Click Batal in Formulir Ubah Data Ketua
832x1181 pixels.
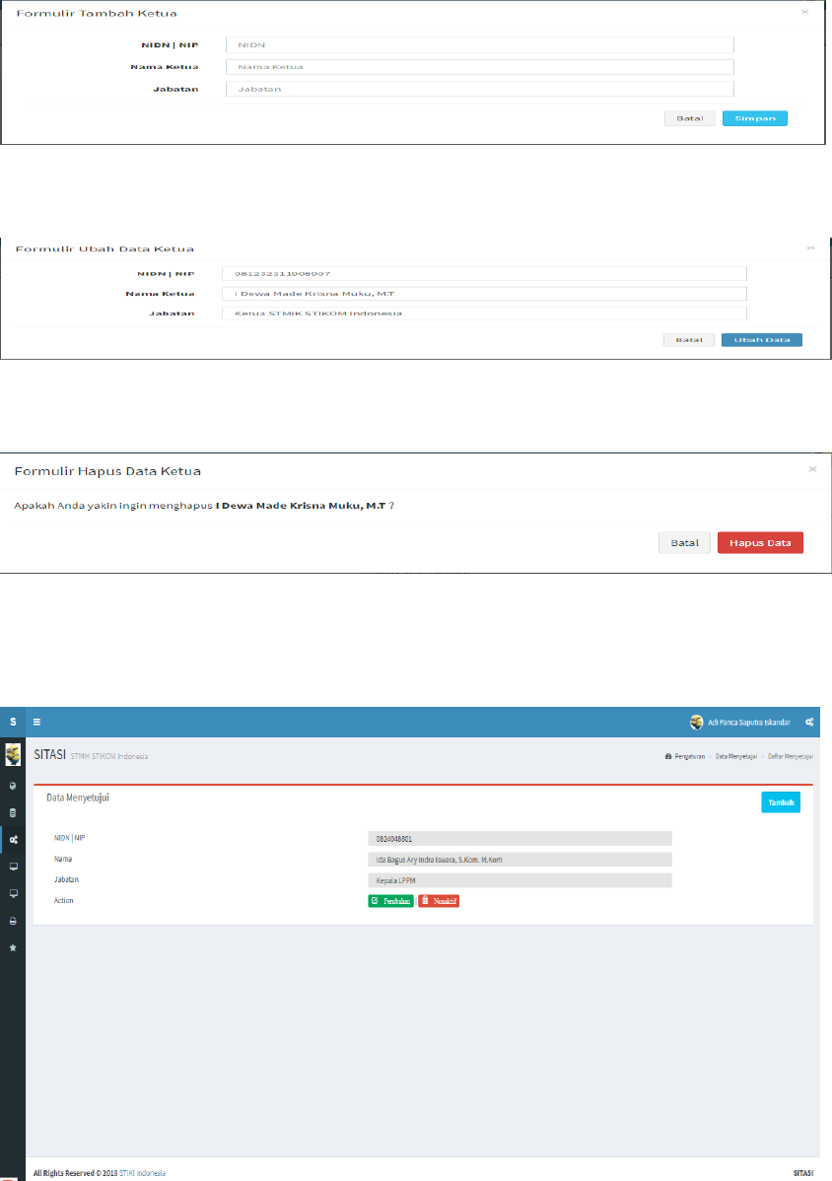[689, 340]
